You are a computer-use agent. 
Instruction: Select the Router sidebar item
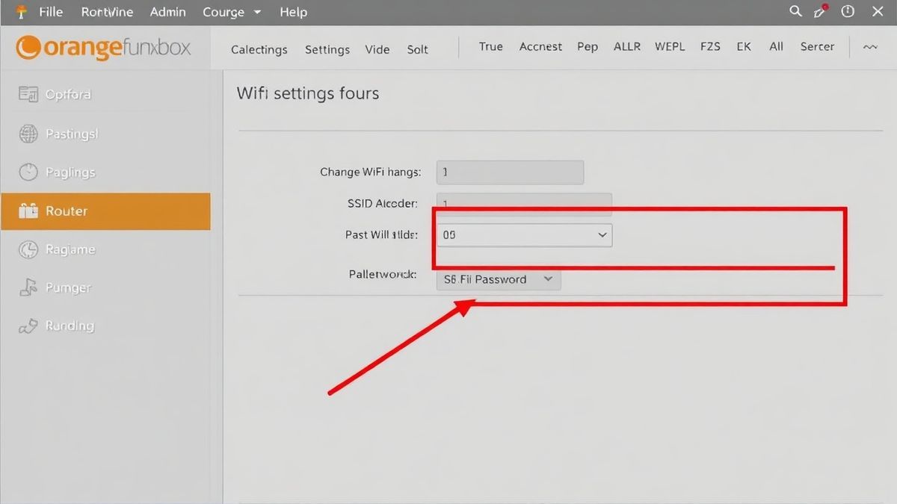pyautogui.click(x=105, y=211)
